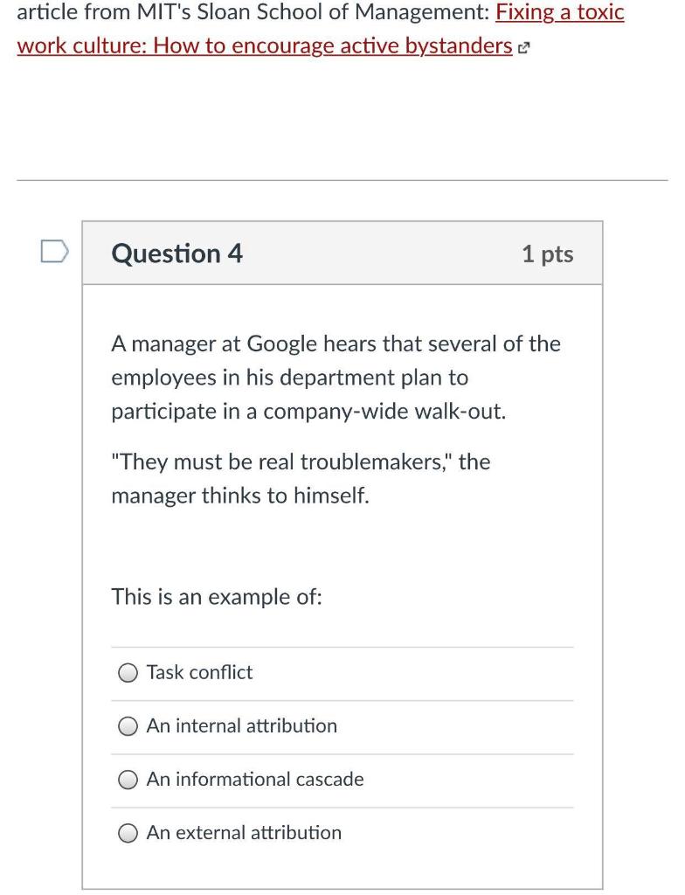This screenshot has width=685, height=895.
Task: Click the 'An internal attribution' answer text
Action: click(x=241, y=725)
